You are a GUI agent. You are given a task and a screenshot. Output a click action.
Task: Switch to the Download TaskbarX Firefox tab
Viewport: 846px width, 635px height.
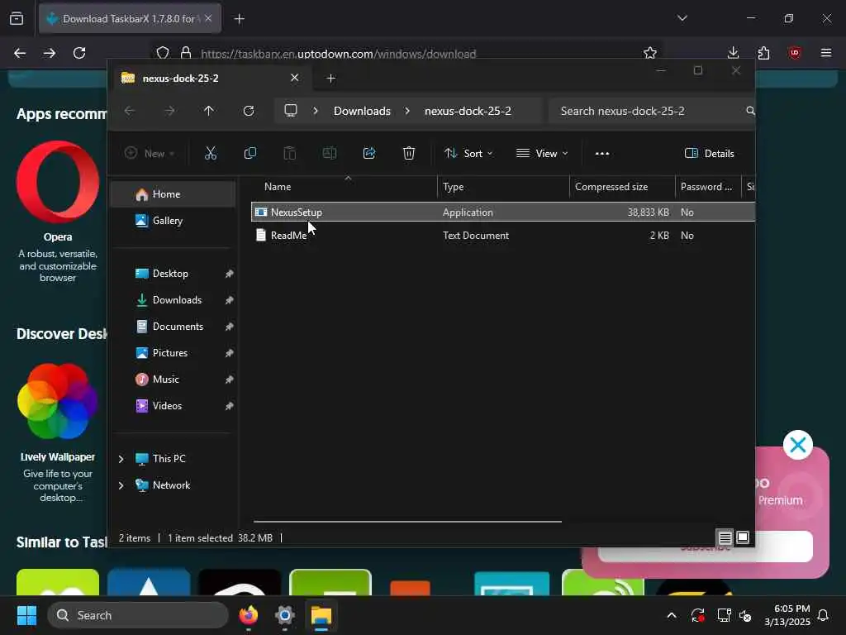point(130,19)
